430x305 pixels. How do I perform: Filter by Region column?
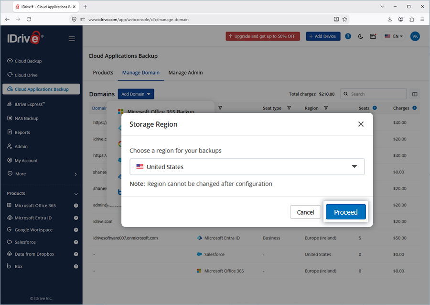tap(326, 108)
